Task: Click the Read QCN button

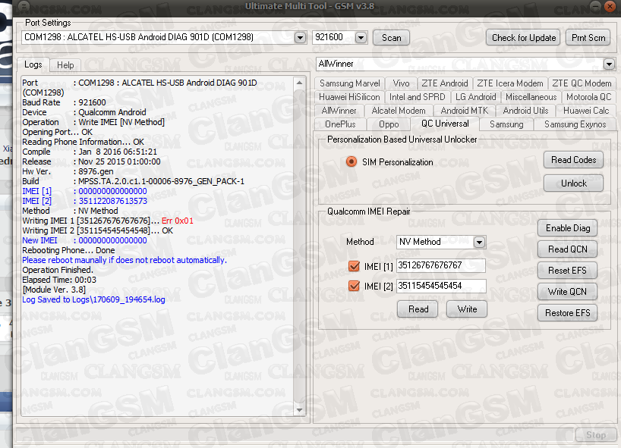Action: pyautogui.click(x=568, y=249)
